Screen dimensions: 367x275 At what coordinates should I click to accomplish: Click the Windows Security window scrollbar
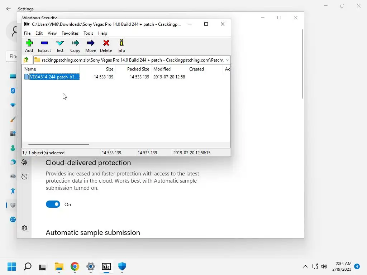[x=302, y=64]
